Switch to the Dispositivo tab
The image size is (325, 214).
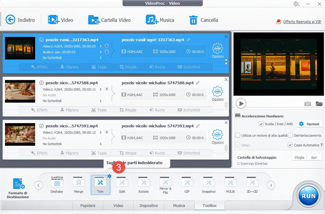(149, 206)
